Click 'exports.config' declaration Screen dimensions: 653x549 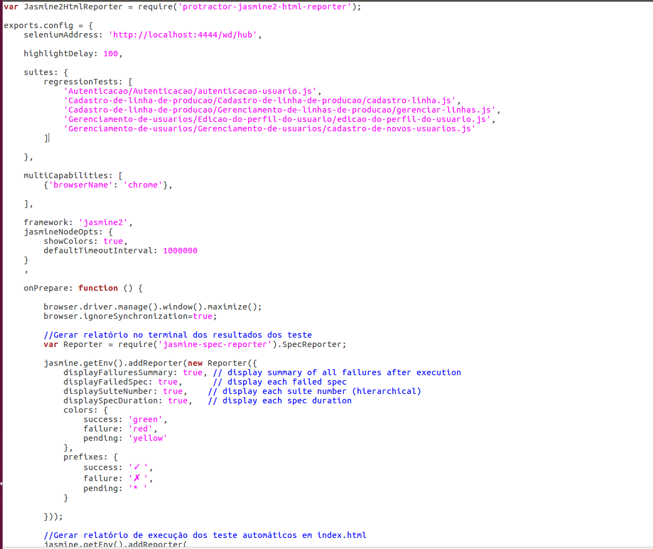click(x=38, y=26)
